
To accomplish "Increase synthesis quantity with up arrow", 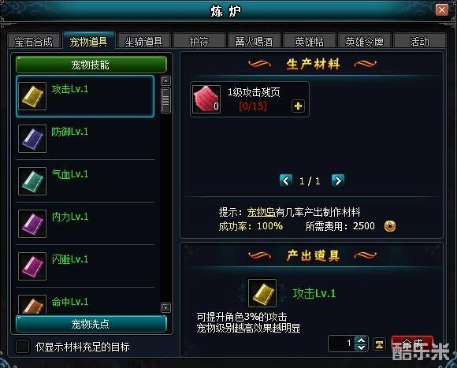I will tap(361, 340).
